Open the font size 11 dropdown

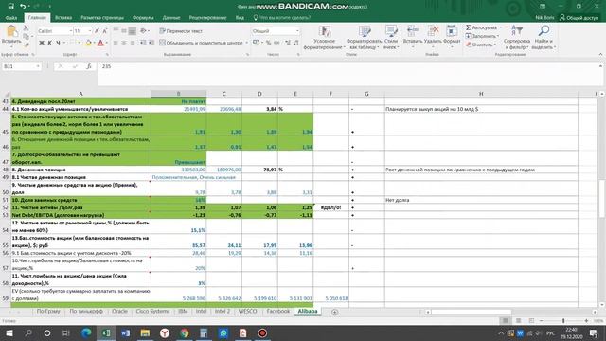click(x=90, y=31)
